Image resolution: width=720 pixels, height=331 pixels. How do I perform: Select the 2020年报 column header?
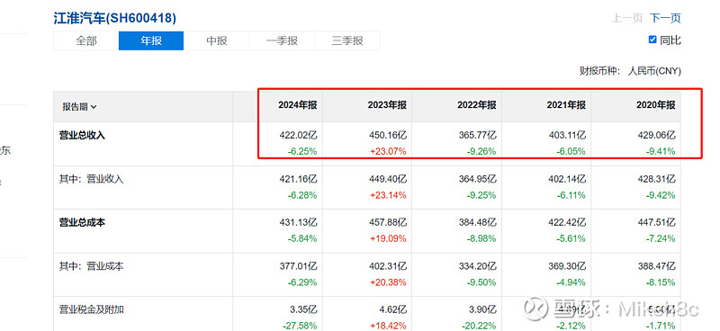pos(655,105)
